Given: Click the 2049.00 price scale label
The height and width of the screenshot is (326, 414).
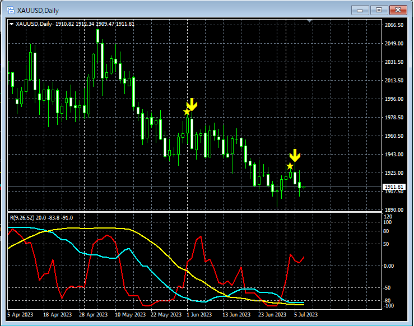Looking at the screenshot, I should [x=394, y=43].
